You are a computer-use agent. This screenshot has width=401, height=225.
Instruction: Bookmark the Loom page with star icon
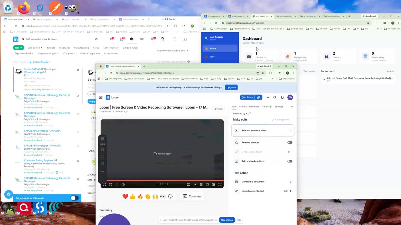263,73
